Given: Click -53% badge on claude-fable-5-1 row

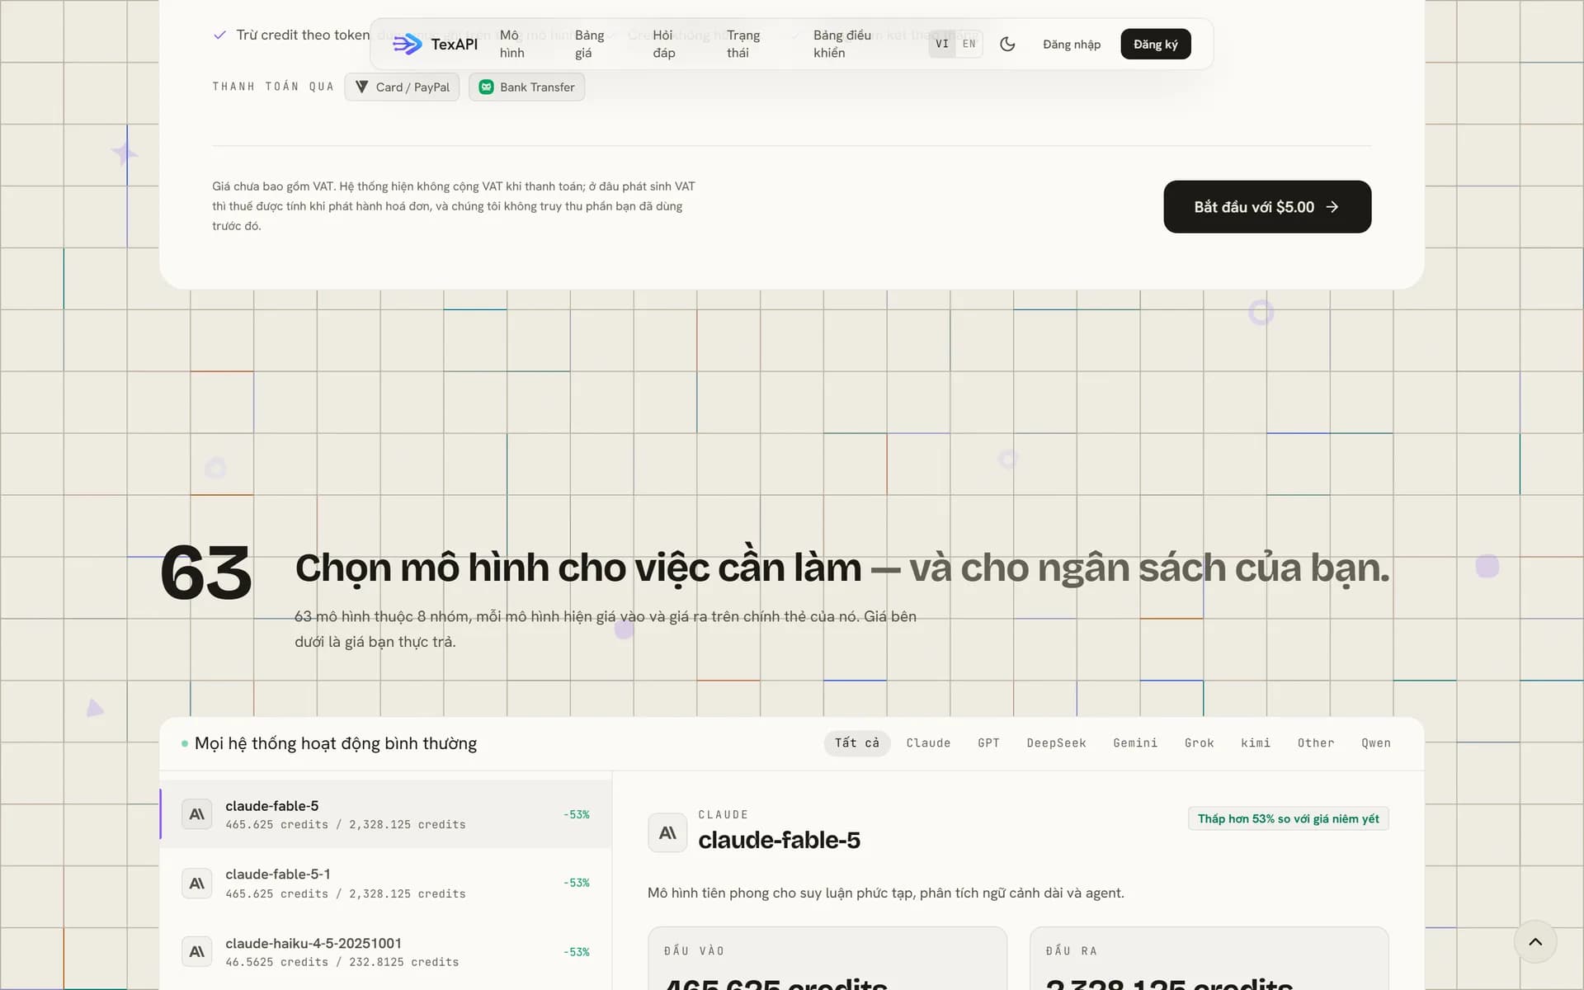Looking at the screenshot, I should pos(577,883).
